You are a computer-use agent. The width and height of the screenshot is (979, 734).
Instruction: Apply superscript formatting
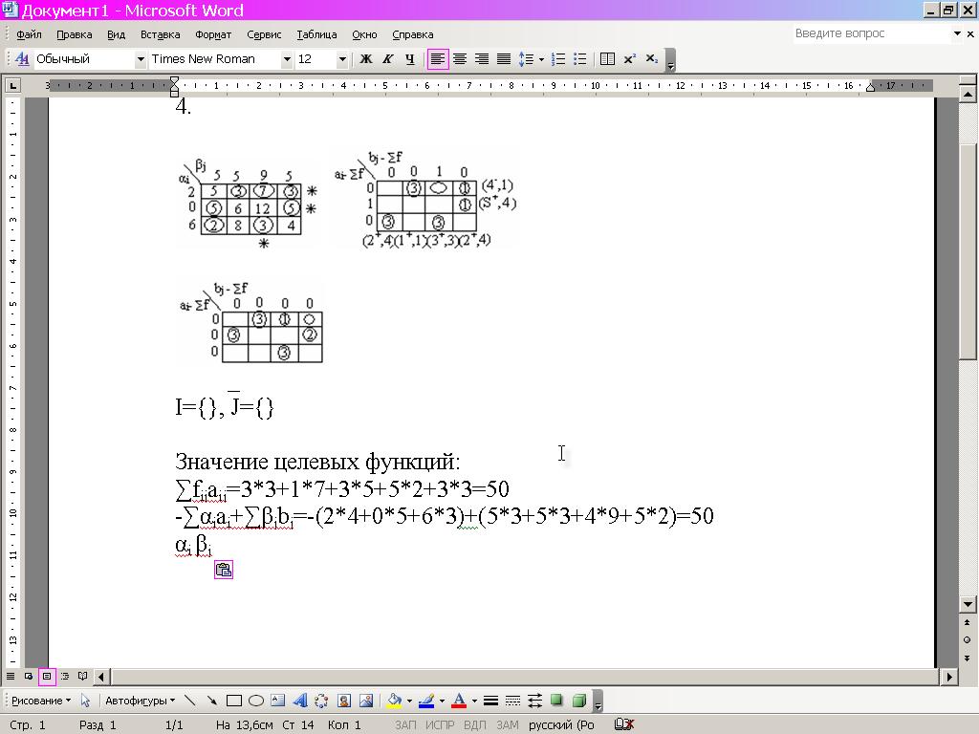(630, 59)
